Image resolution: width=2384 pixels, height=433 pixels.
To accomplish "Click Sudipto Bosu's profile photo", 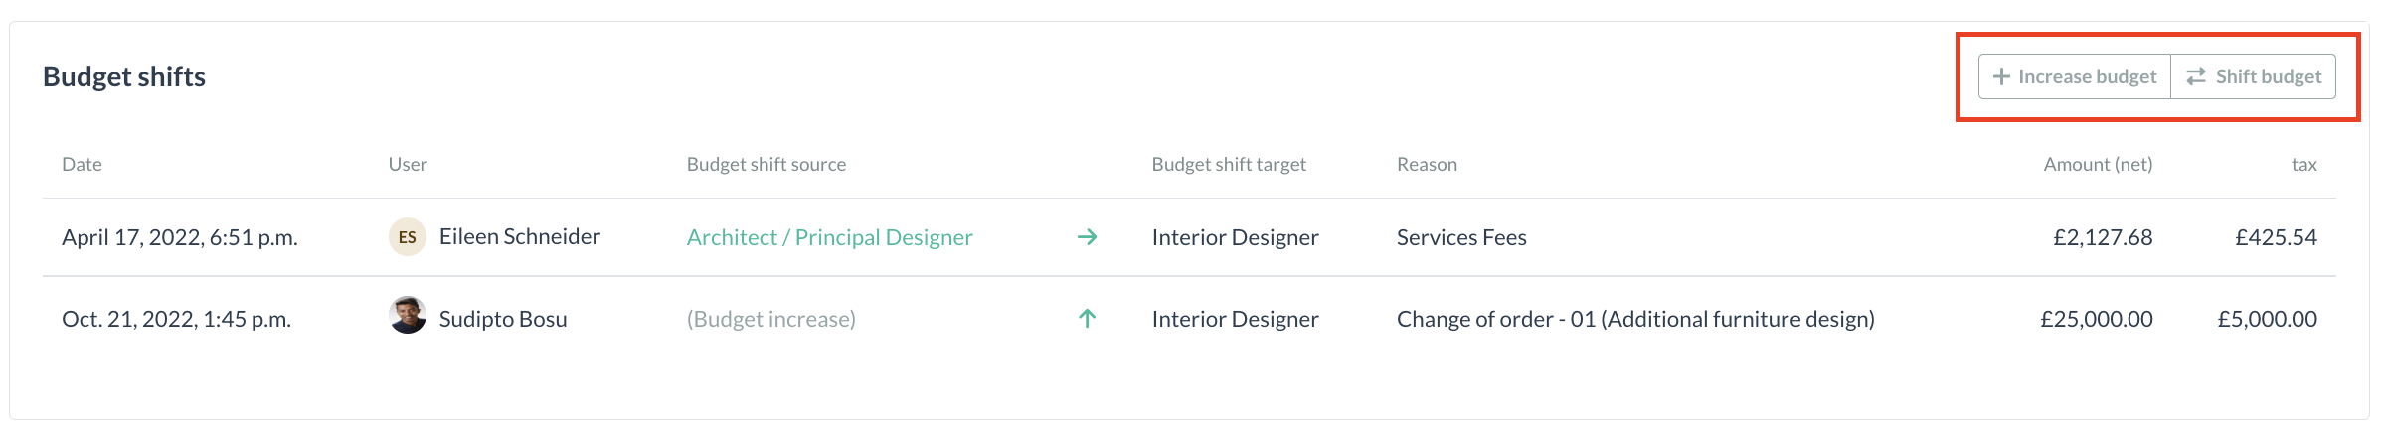I will click(x=407, y=316).
